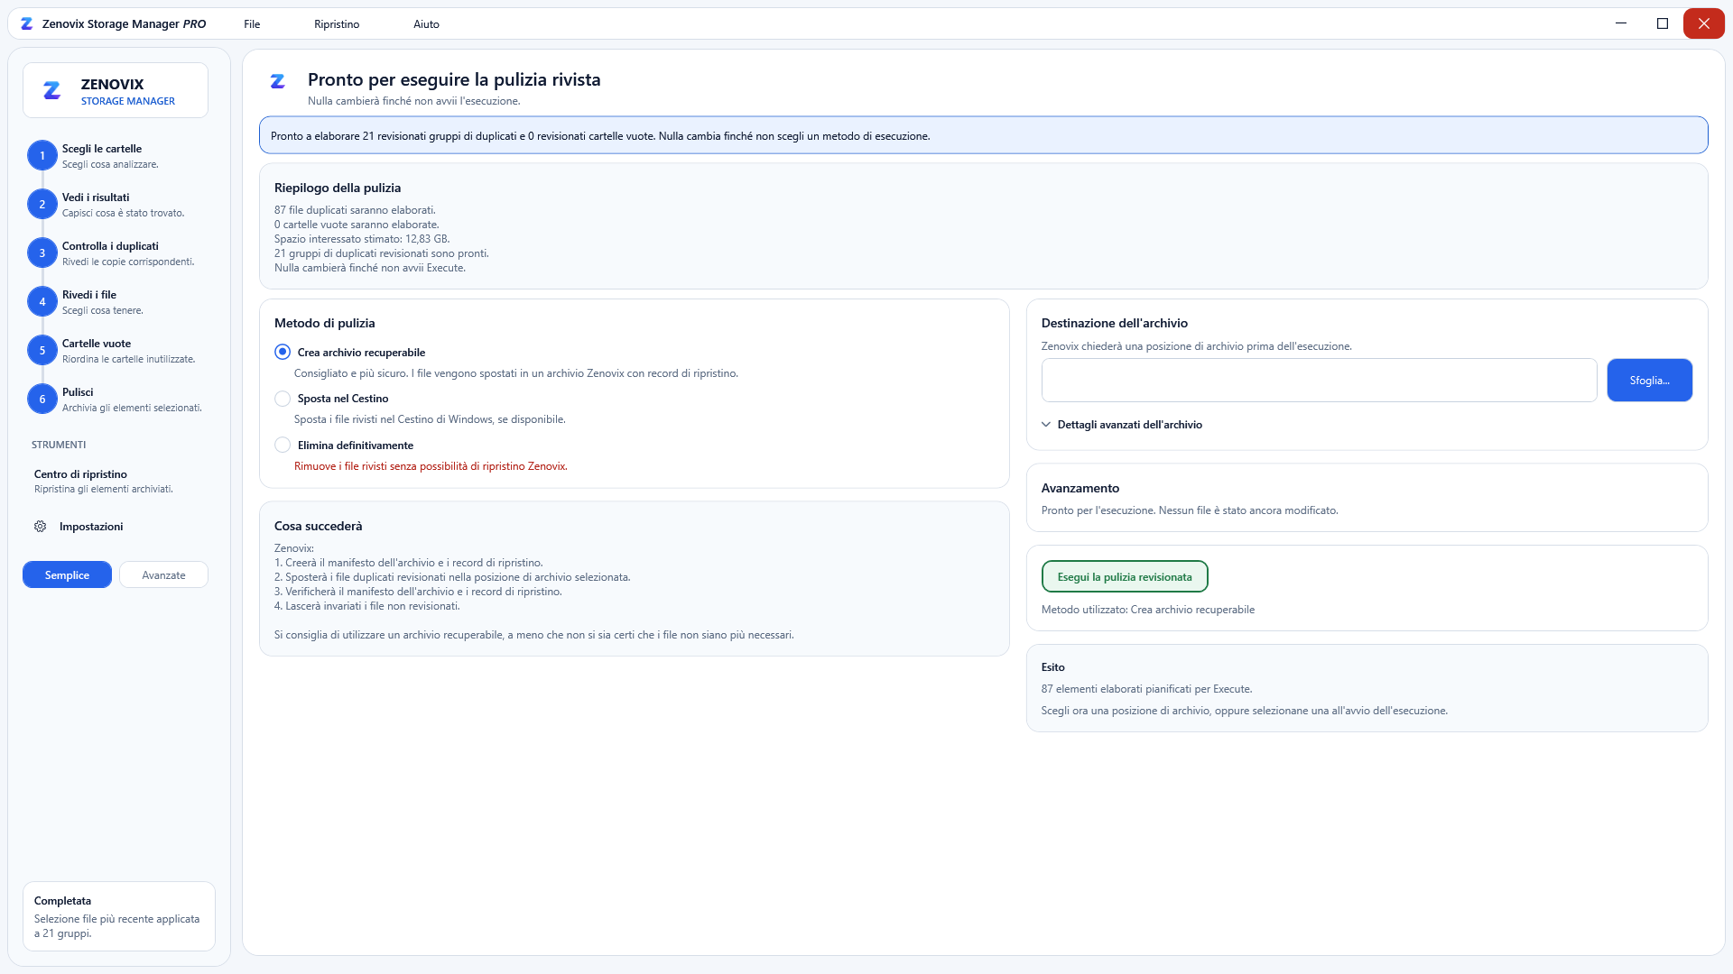Viewport: 1733px width, 974px height.
Task: Click the step 5 Cartelle vuote icon
Action: (42, 351)
